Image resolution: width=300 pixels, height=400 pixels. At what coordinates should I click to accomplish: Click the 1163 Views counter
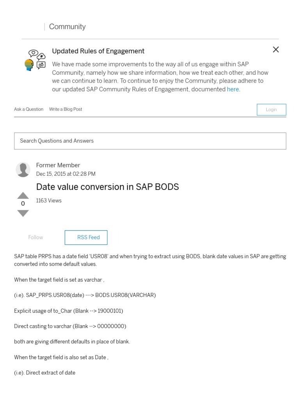(49, 201)
